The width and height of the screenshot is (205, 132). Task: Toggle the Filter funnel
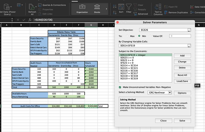click(129, 9)
